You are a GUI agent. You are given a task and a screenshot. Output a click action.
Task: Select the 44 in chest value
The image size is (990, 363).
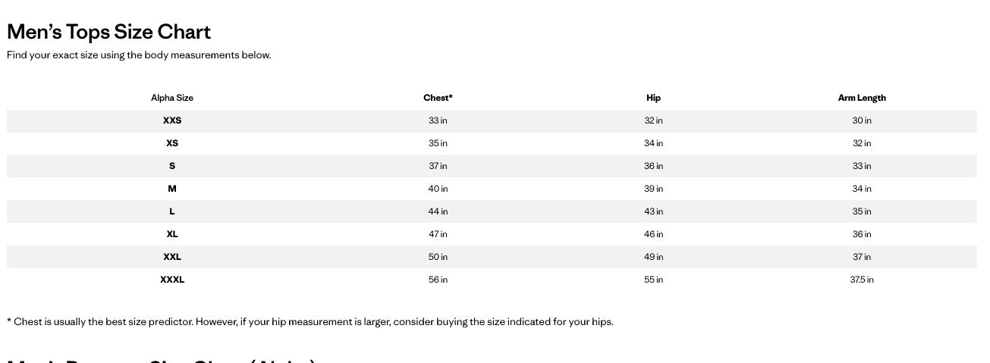(438, 211)
